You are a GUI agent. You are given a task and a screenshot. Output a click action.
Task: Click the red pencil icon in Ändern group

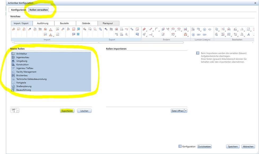coord(144,29)
